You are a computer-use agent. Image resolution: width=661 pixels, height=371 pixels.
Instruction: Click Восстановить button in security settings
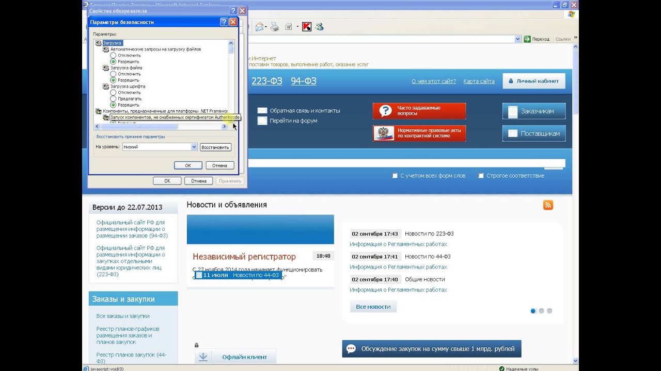pyautogui.click(x=215, y=147)
